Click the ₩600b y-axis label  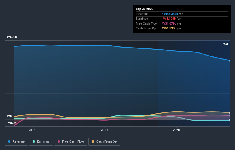(12, 37)
